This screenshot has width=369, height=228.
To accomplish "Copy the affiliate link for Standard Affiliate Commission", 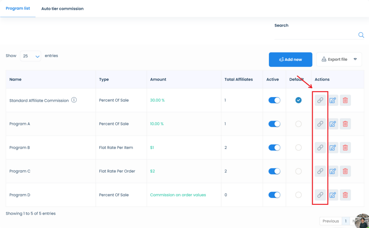I will [320, 100].
